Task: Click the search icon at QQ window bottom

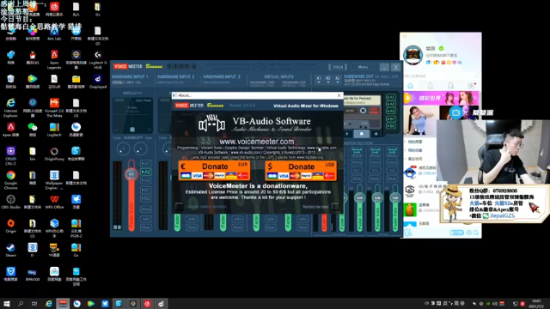Action: [x=475, y=233]
